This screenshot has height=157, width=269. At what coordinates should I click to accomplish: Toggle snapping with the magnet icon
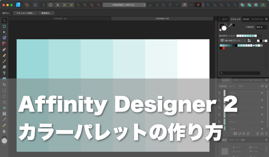[198, 4]
